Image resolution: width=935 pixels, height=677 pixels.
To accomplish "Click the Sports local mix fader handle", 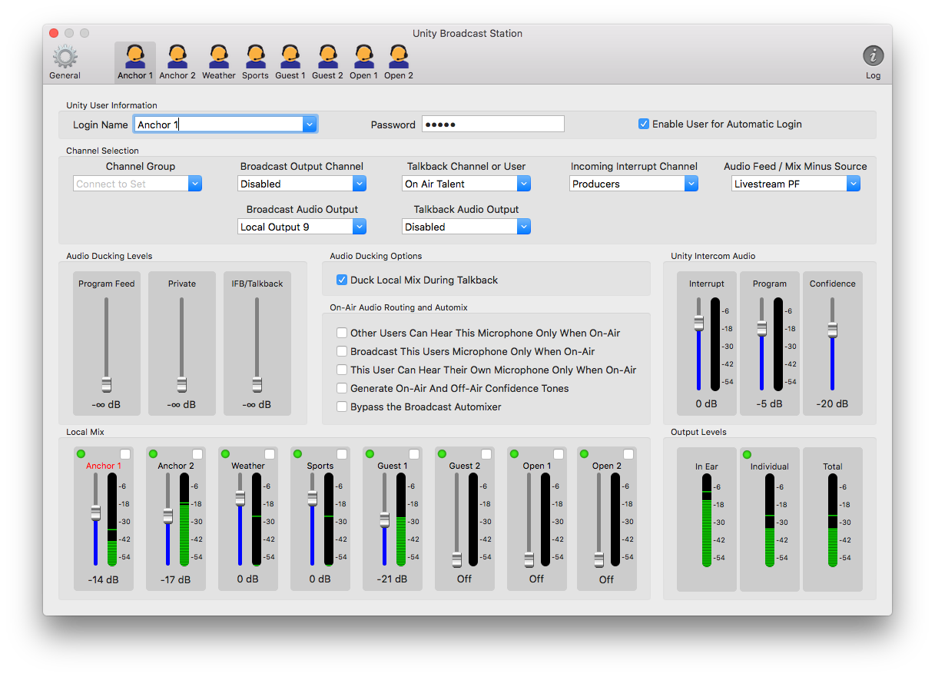I will pos(312,498).
